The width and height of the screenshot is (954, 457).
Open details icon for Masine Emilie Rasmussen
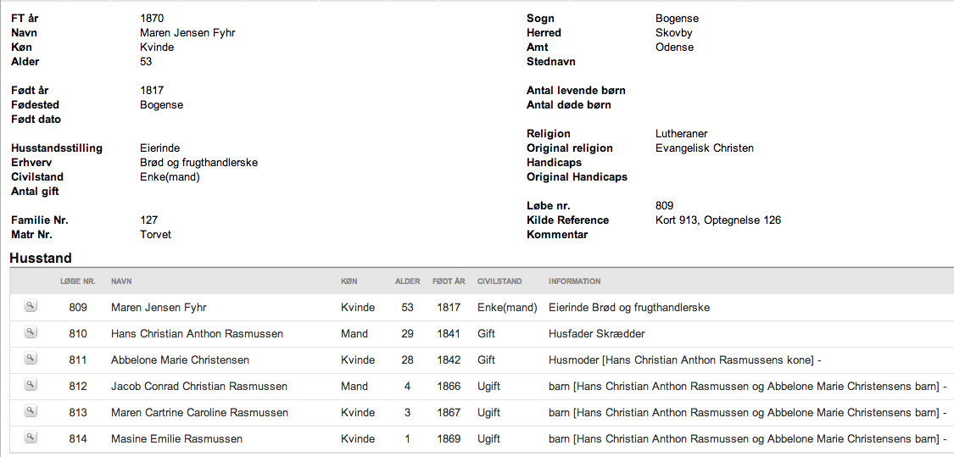(x=31, y=437)
